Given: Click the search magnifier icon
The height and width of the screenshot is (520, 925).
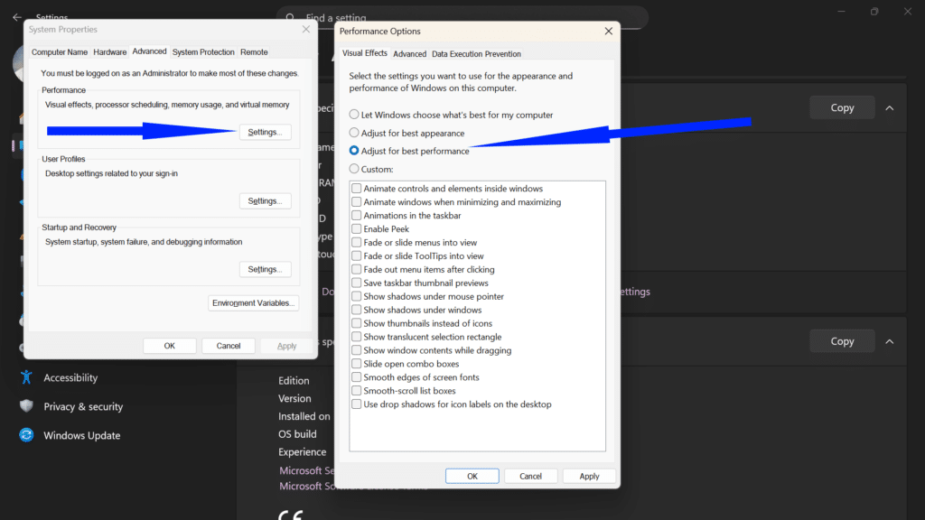Looking at the screenshot, I should coord(289,18).
